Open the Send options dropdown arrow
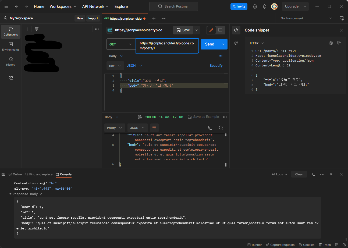348x248 pixels. [x=223, y=44]
